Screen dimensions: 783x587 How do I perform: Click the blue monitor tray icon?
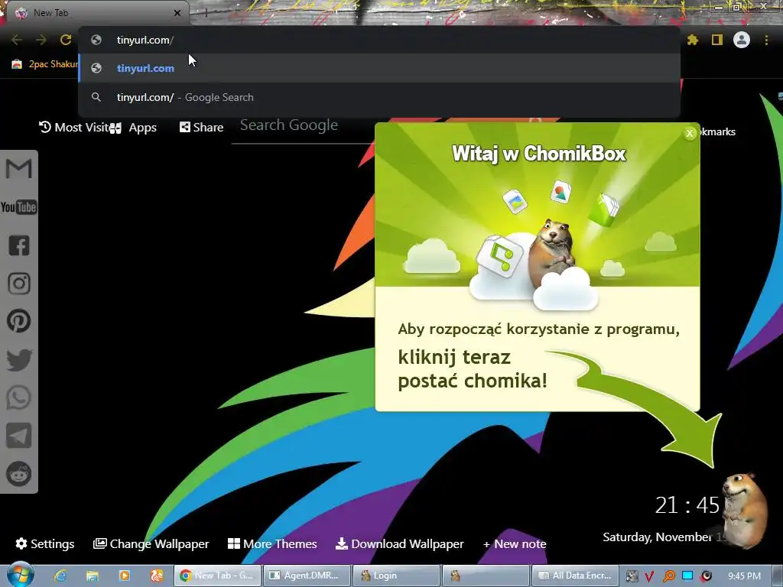[x=687, y=576]
